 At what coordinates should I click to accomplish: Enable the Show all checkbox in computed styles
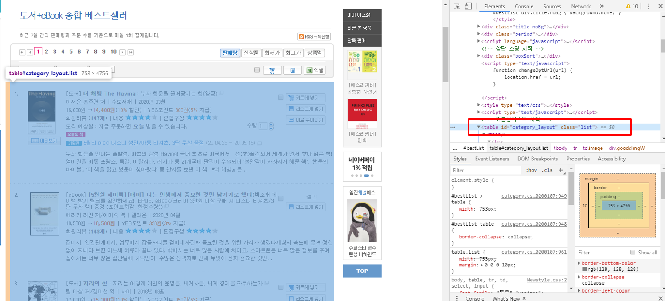(633, 252)
